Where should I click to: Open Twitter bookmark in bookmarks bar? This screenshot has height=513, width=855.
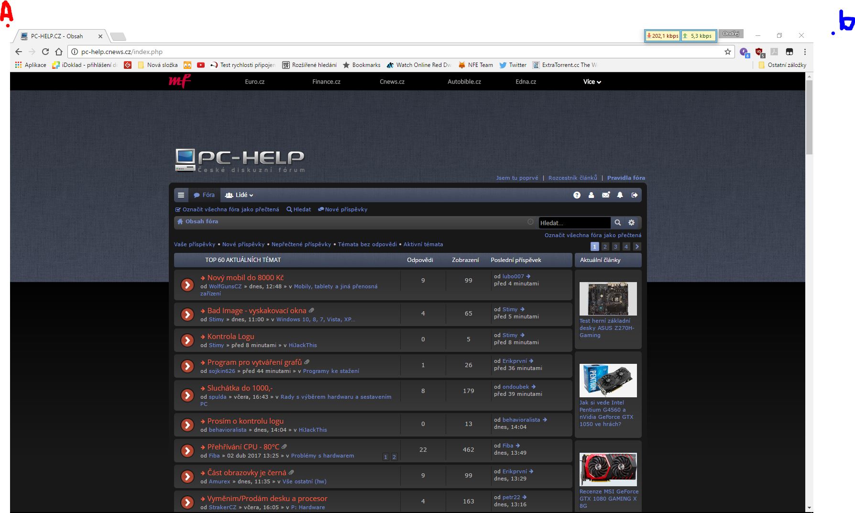(513, 65)
